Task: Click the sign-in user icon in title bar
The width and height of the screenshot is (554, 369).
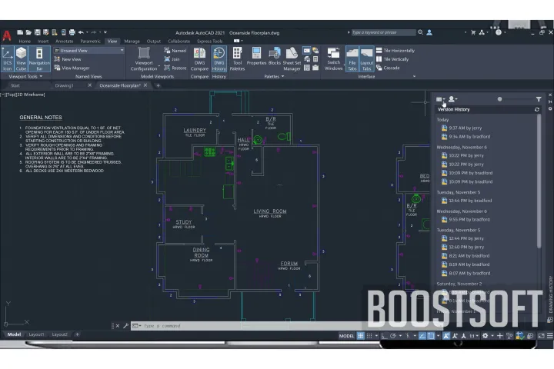Action: [x=429, y=32]
